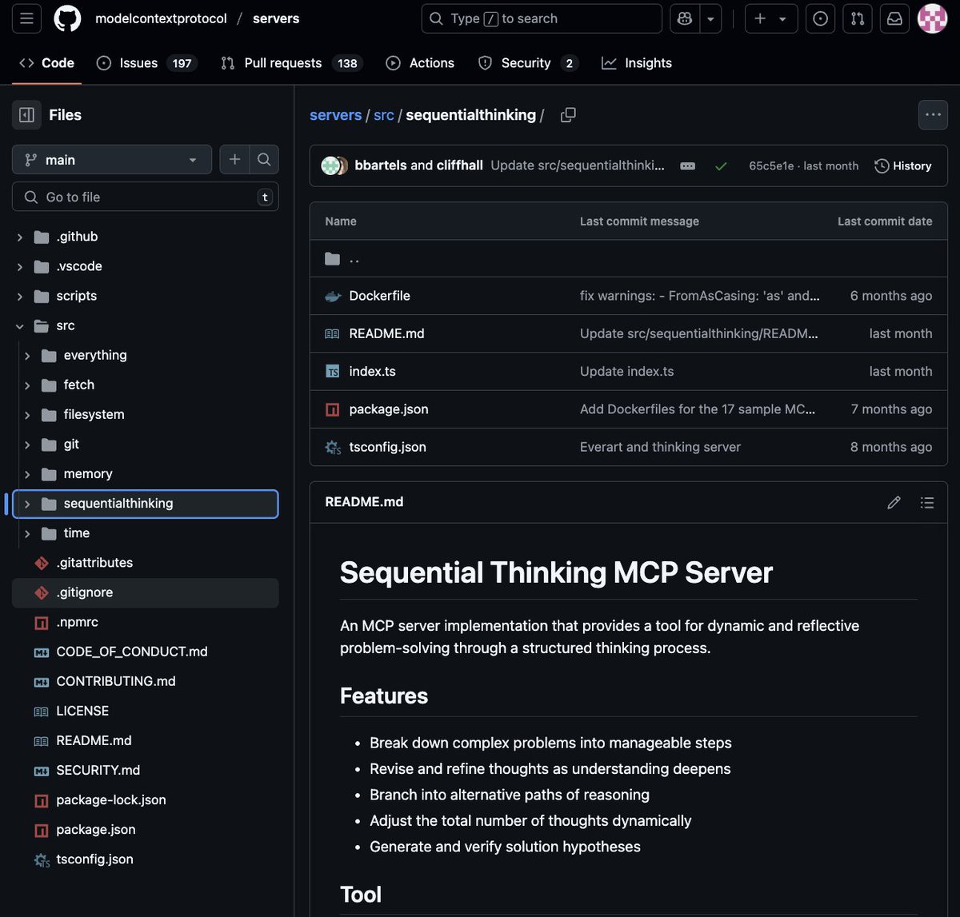Click the src breadcrumb link
The image size is (960, 917).
click(x=384, y=115)
